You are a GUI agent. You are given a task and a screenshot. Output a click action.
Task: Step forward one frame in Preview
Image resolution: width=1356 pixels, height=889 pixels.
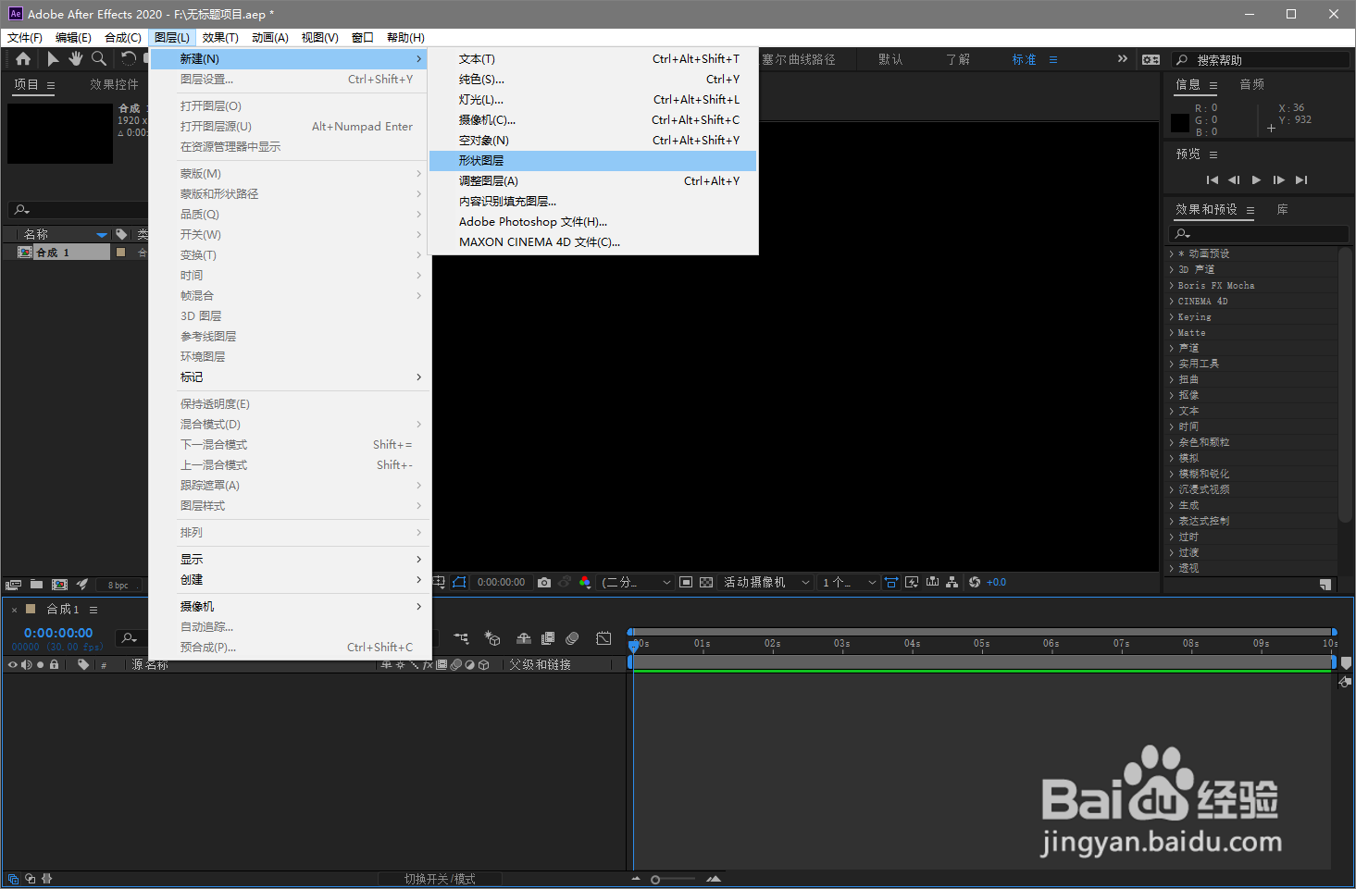point(1278,180)
